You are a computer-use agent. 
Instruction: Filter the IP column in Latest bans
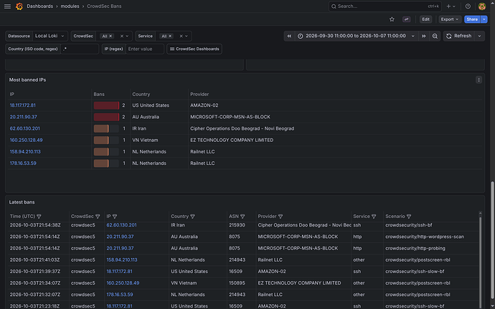115,217
